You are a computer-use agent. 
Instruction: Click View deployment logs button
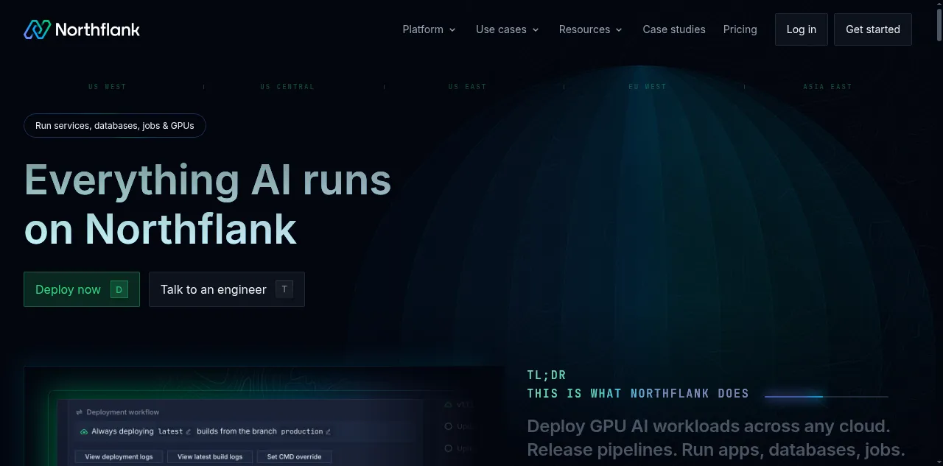point(119,456)
